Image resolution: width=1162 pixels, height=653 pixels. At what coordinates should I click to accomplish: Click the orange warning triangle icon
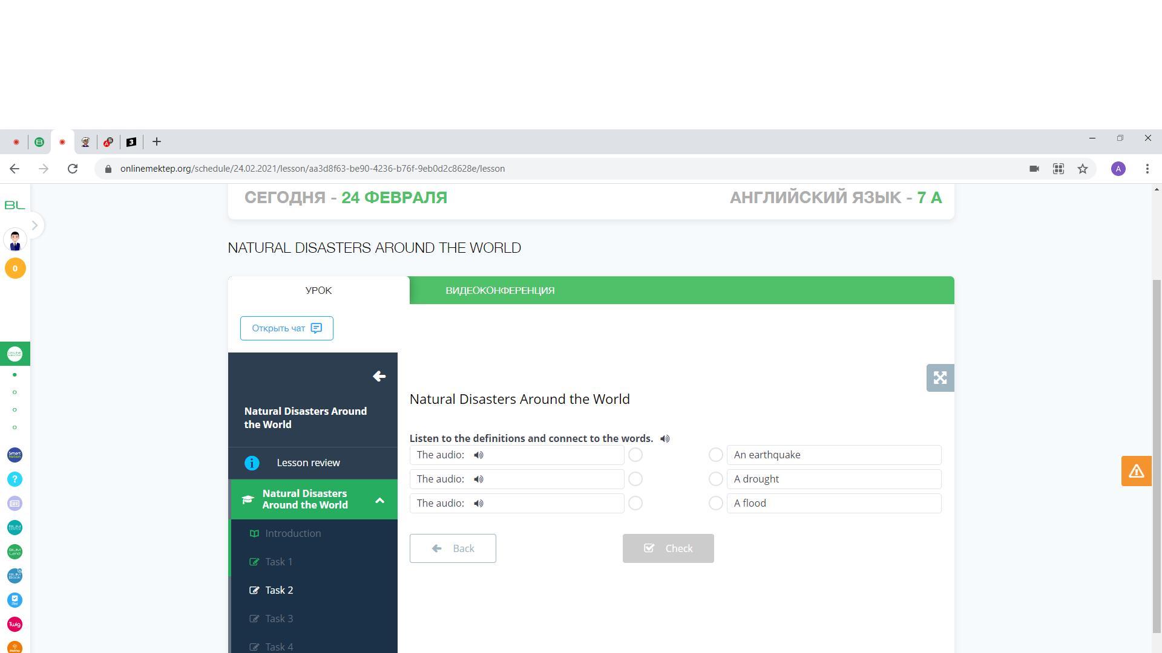[1136, 471]
